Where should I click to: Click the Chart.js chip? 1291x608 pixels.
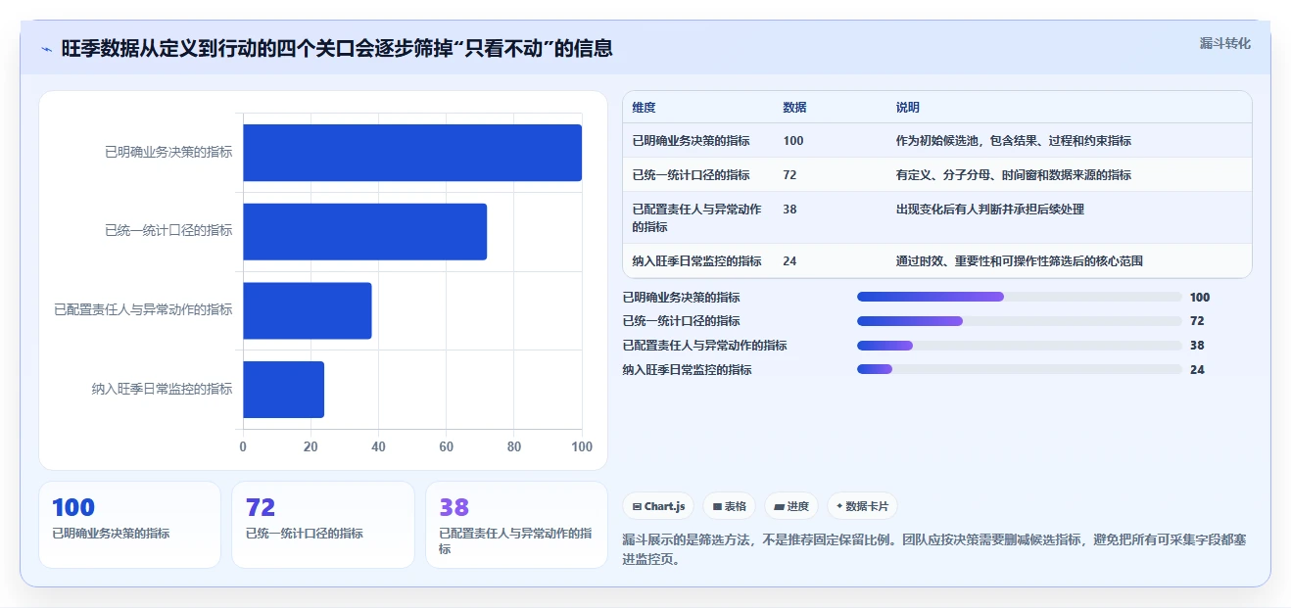pos(658,506)
